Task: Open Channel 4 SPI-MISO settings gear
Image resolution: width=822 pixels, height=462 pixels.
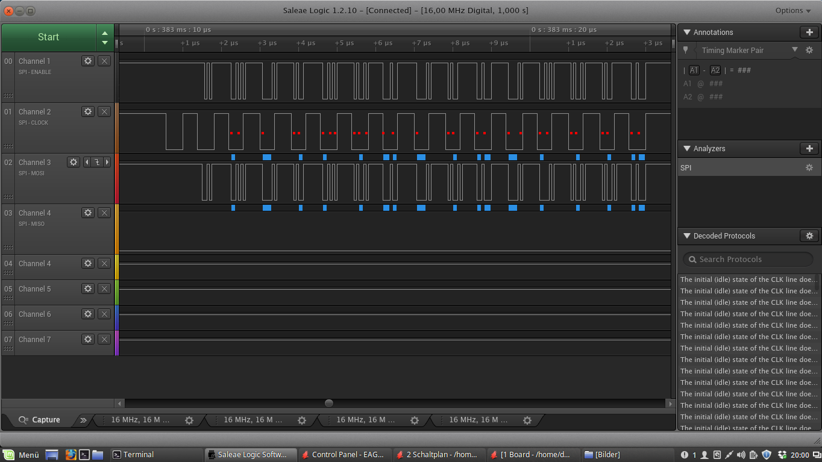Action: (x=88, y=213)
